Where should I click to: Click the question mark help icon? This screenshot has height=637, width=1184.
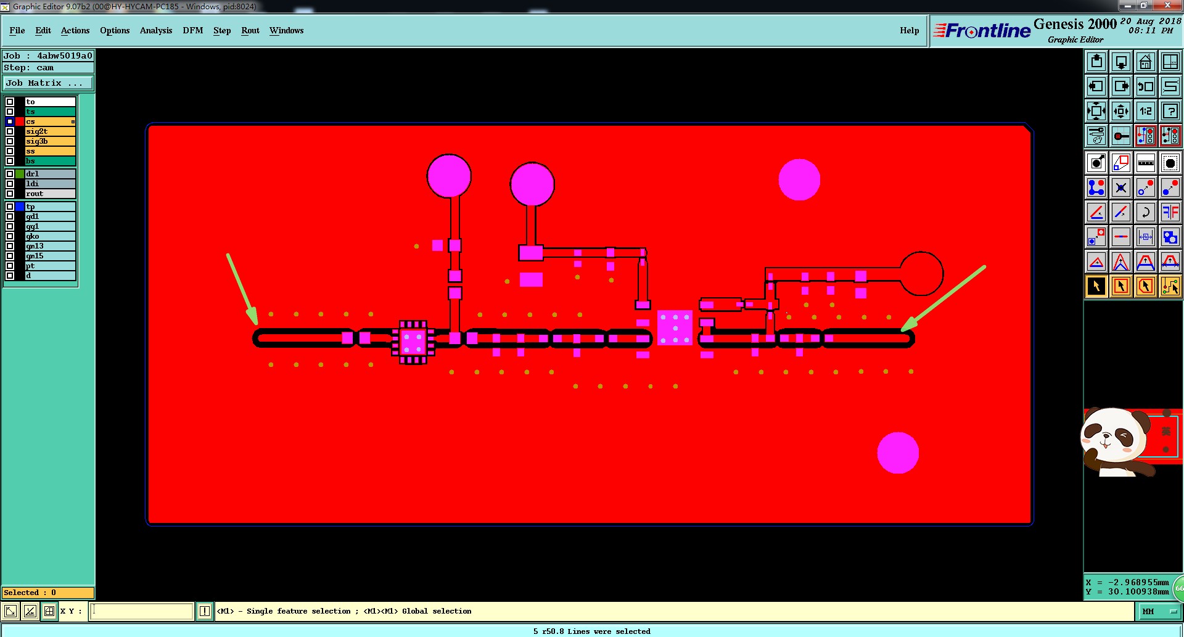(1170, 111)
